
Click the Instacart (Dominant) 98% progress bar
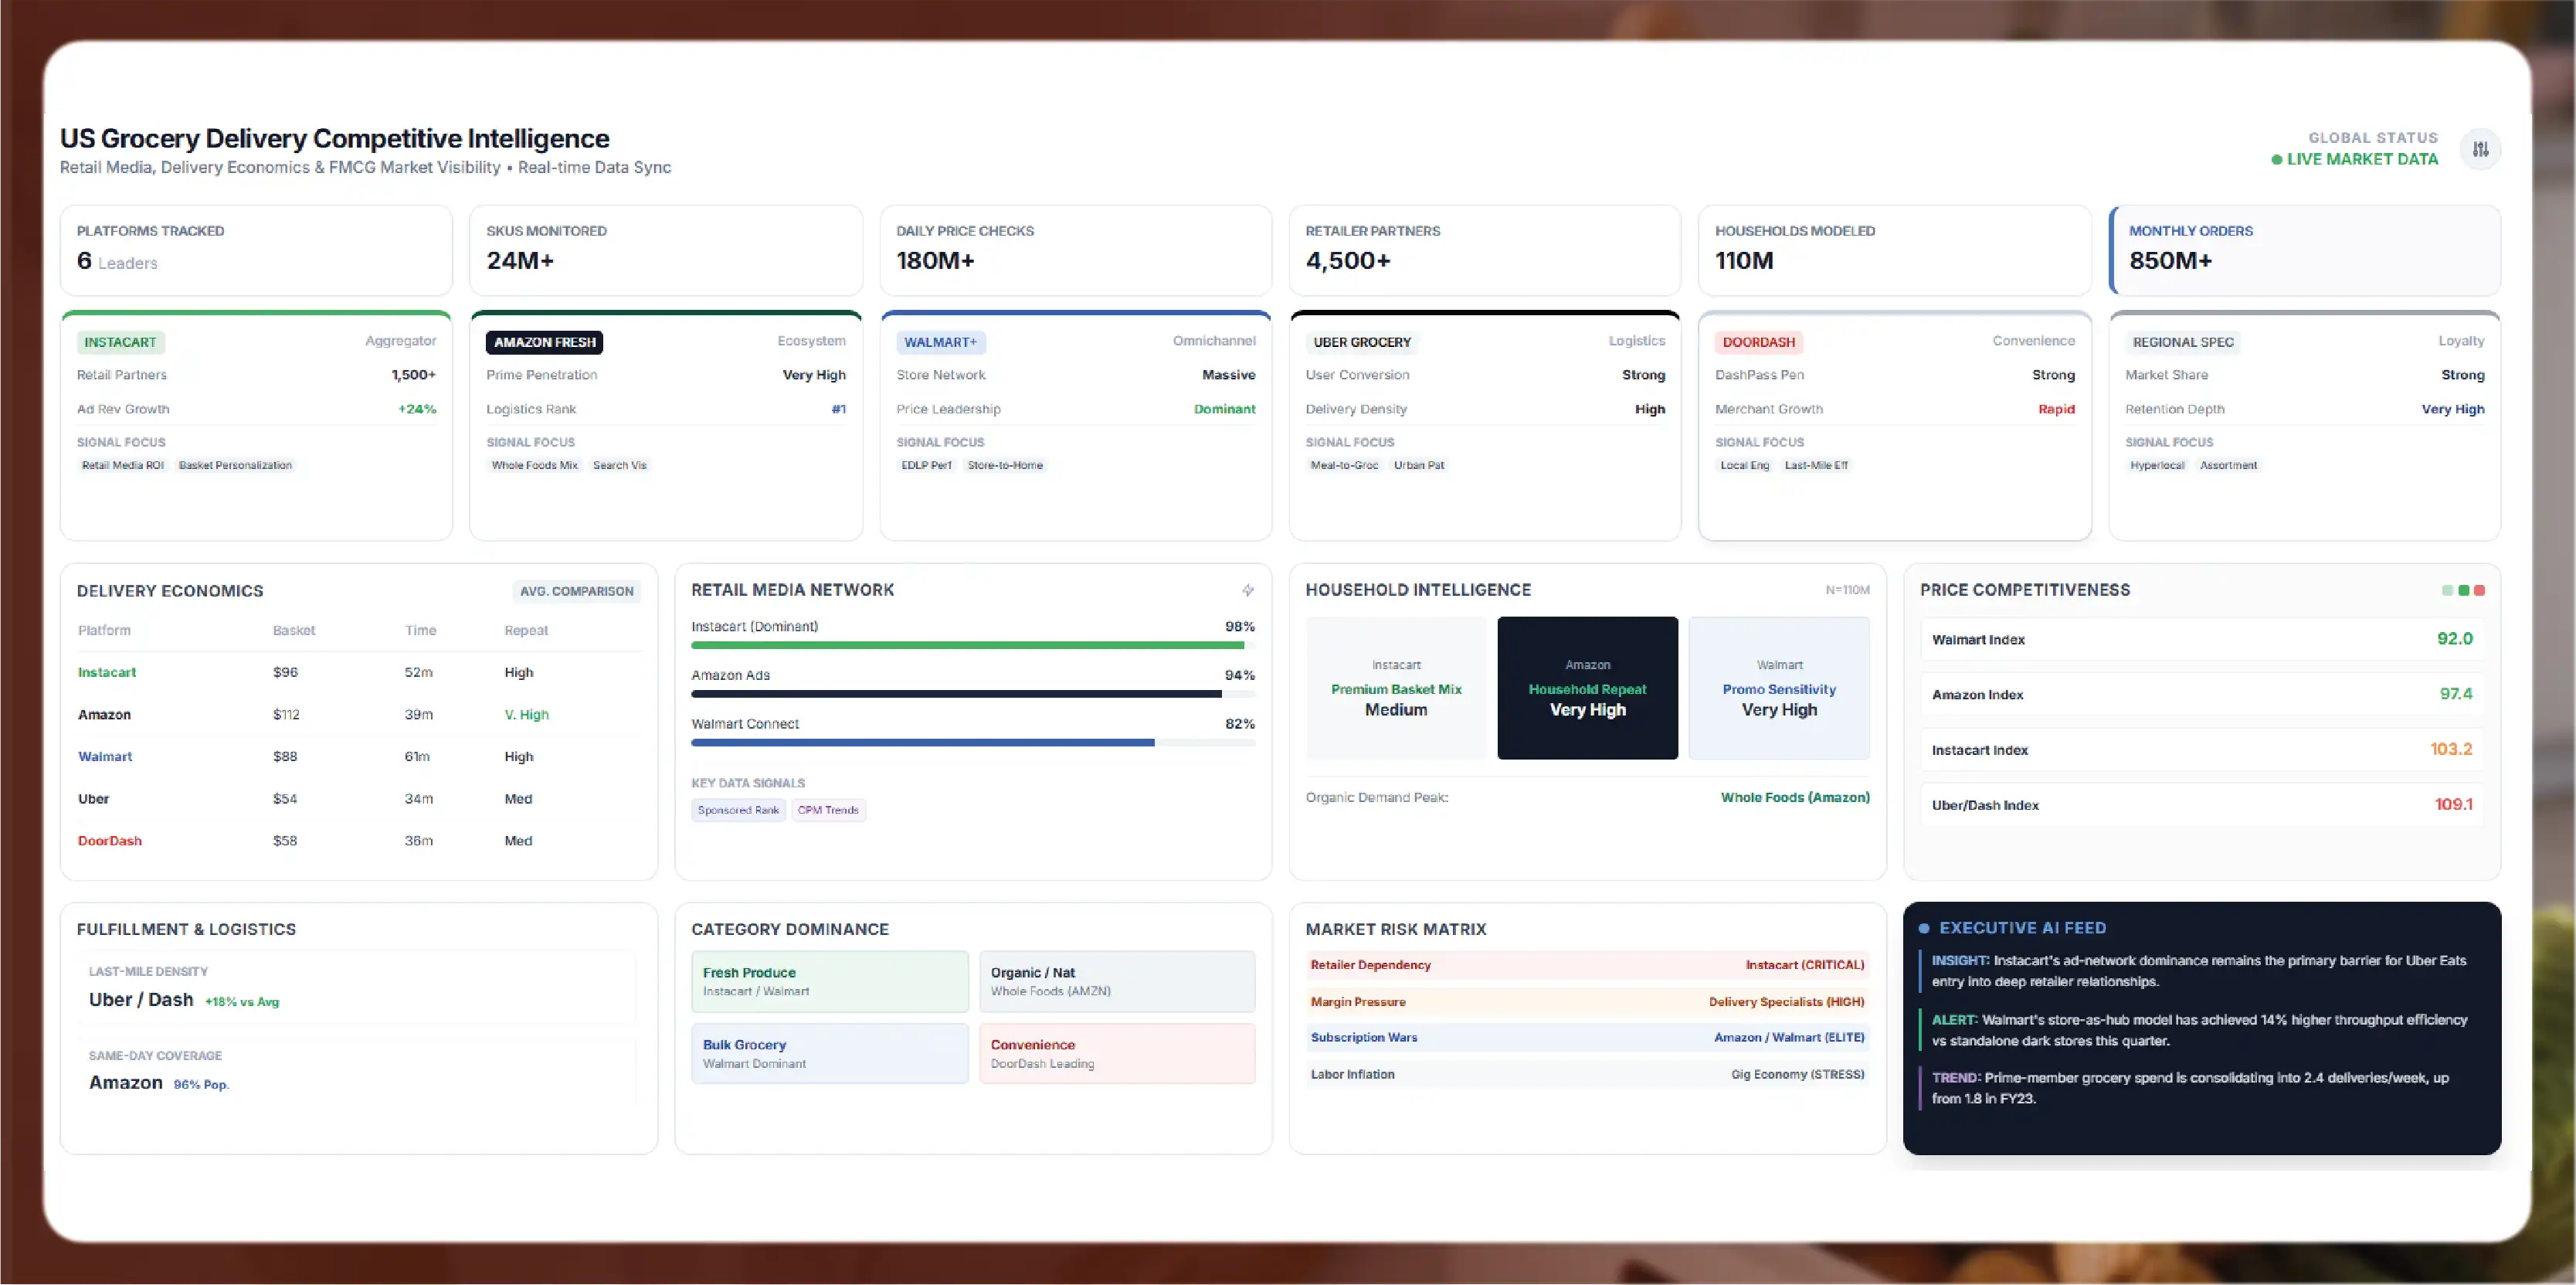click(x=973, y=645)
